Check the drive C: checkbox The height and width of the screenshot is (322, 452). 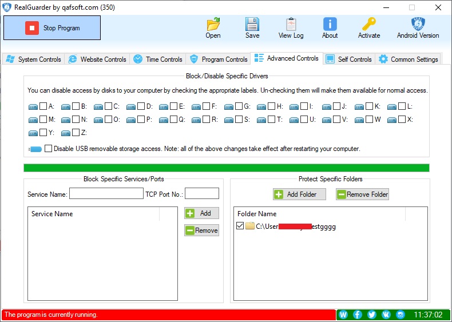coord(108,106)
